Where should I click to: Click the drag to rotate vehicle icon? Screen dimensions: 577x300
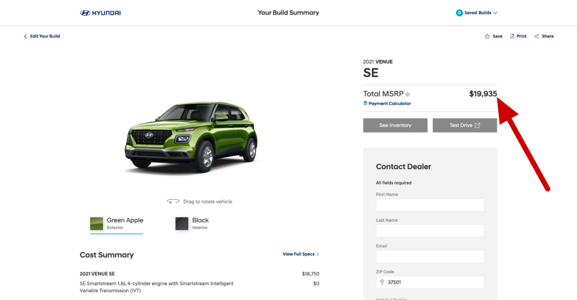point(174,201)
